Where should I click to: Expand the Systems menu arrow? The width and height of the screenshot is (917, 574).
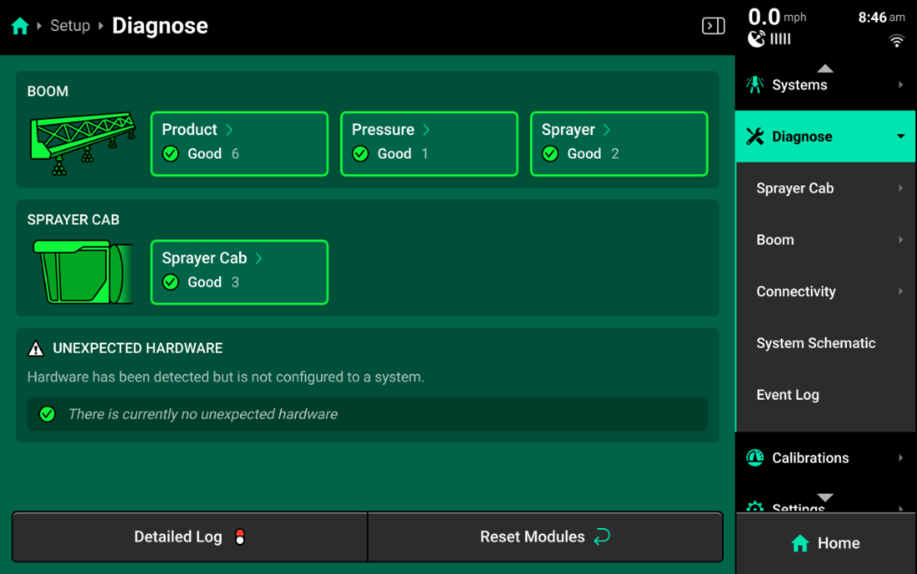point(900,85)
